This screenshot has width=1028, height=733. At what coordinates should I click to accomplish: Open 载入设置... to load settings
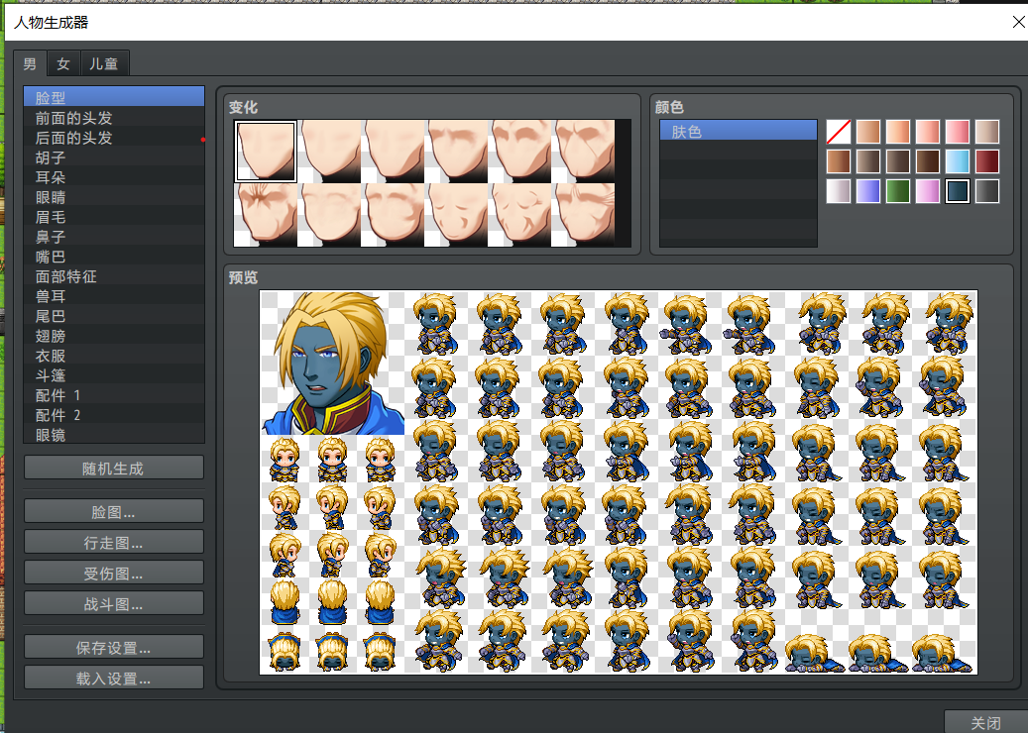click(113, 678)
